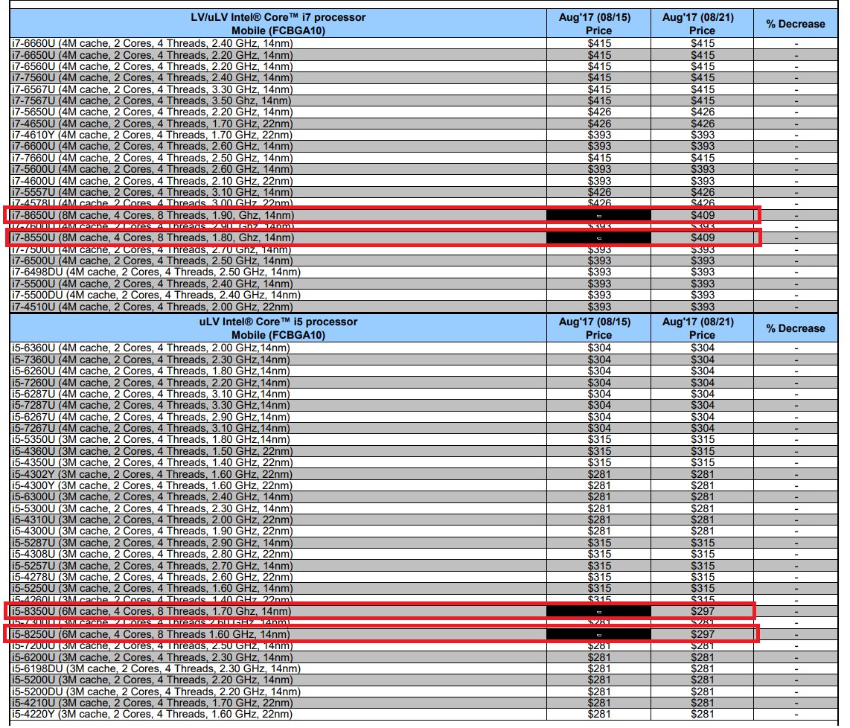Select the $409 08/21 price for i7-8550U
Image resolution: width=850 pixels, height=728 pixels.
703,238
